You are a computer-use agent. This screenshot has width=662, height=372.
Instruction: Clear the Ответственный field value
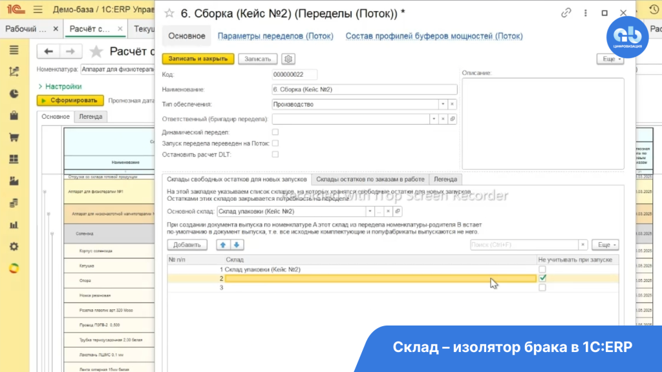(443, 119)
